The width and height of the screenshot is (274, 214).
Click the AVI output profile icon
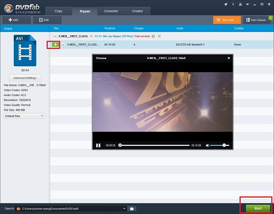coord(25,50)
